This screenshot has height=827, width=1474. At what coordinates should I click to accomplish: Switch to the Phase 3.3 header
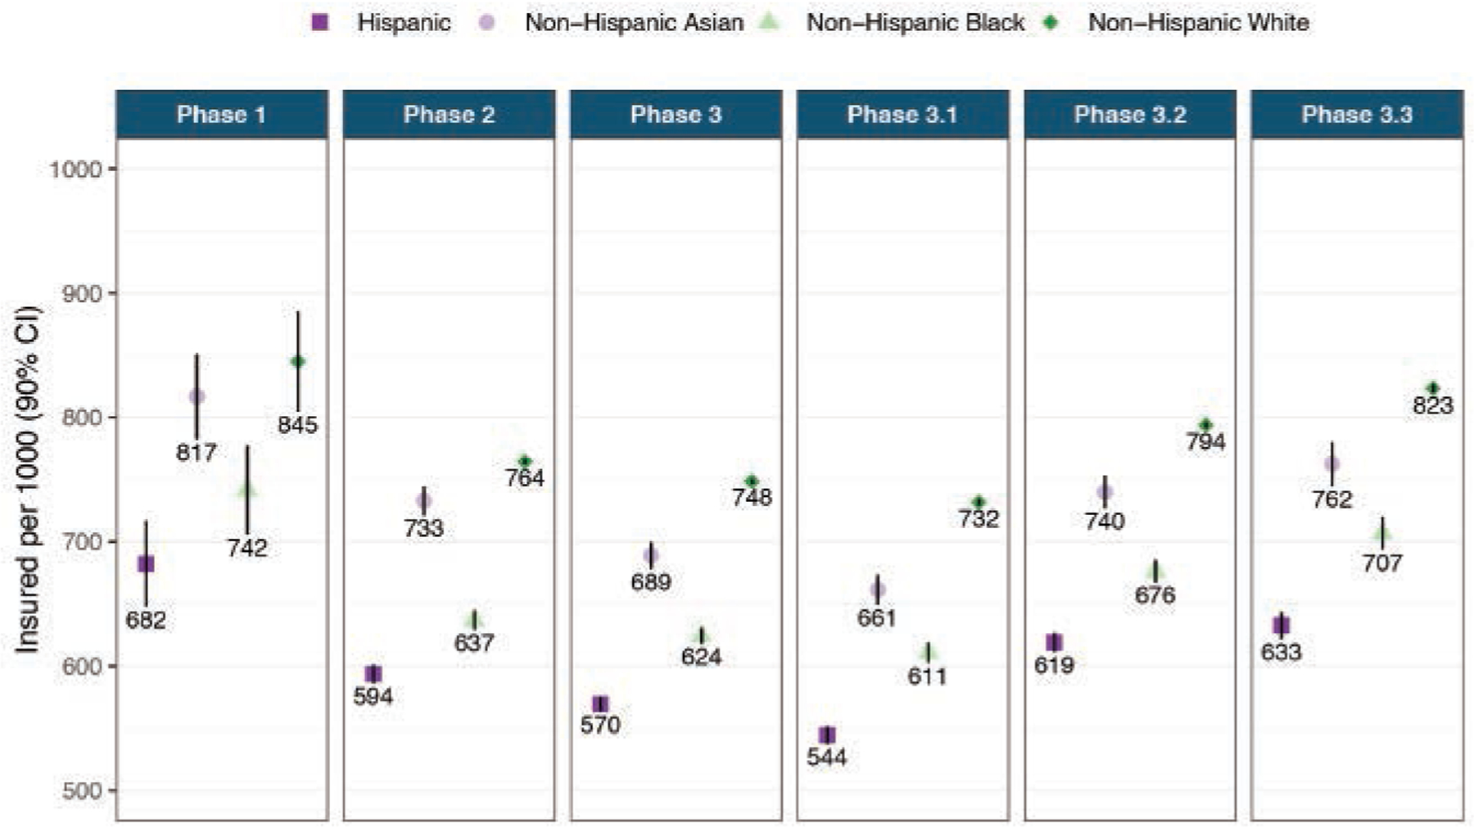1357,115
